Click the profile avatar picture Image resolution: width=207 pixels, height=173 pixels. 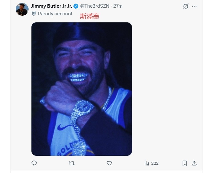point(22,9)
